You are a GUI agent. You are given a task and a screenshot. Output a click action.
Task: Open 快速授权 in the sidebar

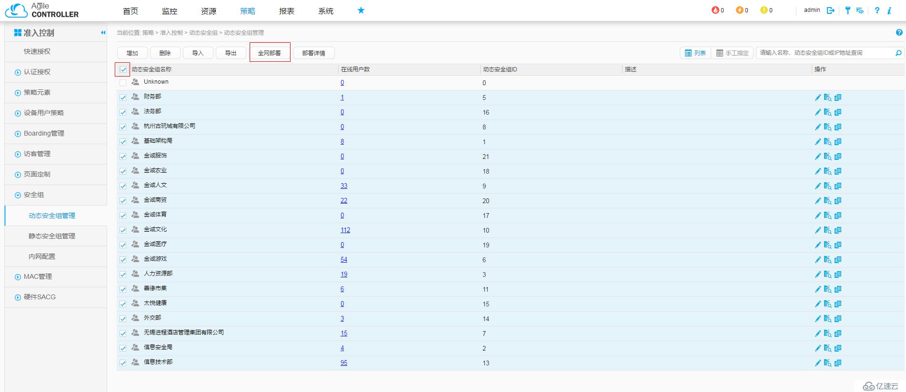pos(37,51)
